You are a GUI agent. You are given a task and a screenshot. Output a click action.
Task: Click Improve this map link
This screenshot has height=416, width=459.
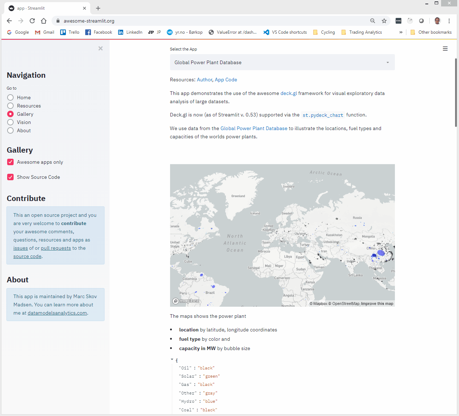377,303
